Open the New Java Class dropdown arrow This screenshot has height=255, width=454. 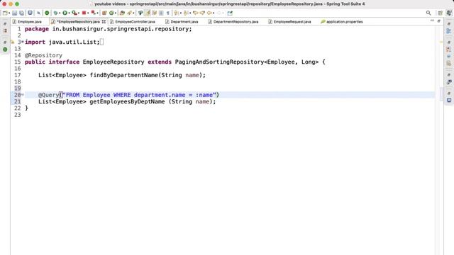[x=116, y=13]
